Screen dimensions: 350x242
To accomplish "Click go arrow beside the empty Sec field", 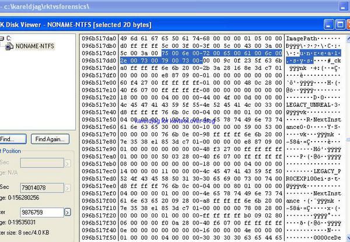I will click(x=68, y=164).
